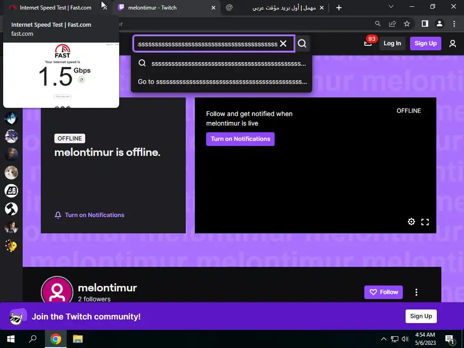The image size is (464, 348).
Task: Click the Chrome taskbar icon
Action: point(55,339)
